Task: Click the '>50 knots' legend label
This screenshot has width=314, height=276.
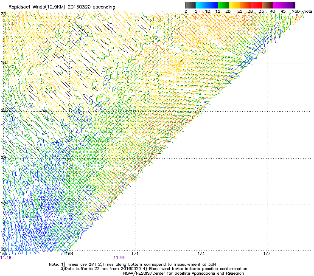Action: click(302, 11)
